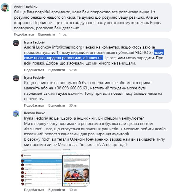Viewport: 175px width, 193px height.
Task: Click the Roman Burko author name
Action: pyautogui.click(x=35, y=113)
